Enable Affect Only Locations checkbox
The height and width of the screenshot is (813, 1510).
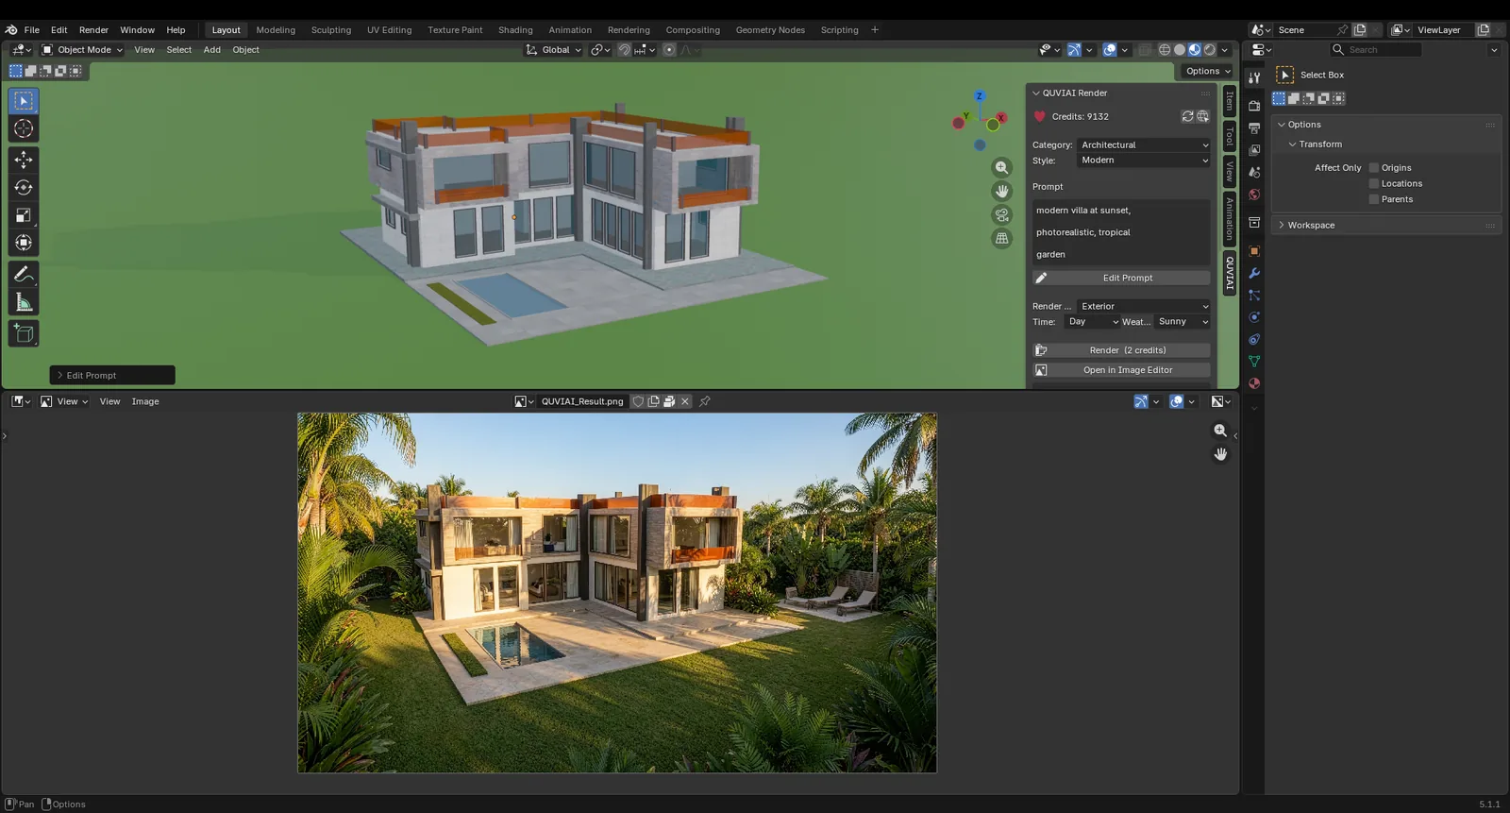1374,184
